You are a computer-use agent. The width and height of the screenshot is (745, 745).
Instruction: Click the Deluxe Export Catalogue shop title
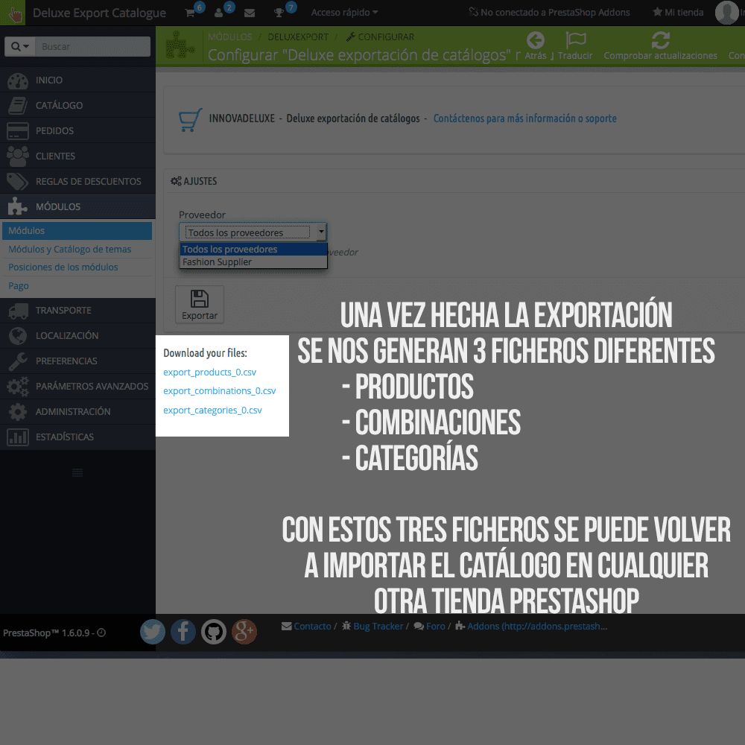pyautogui.click(x=99, y=13)
